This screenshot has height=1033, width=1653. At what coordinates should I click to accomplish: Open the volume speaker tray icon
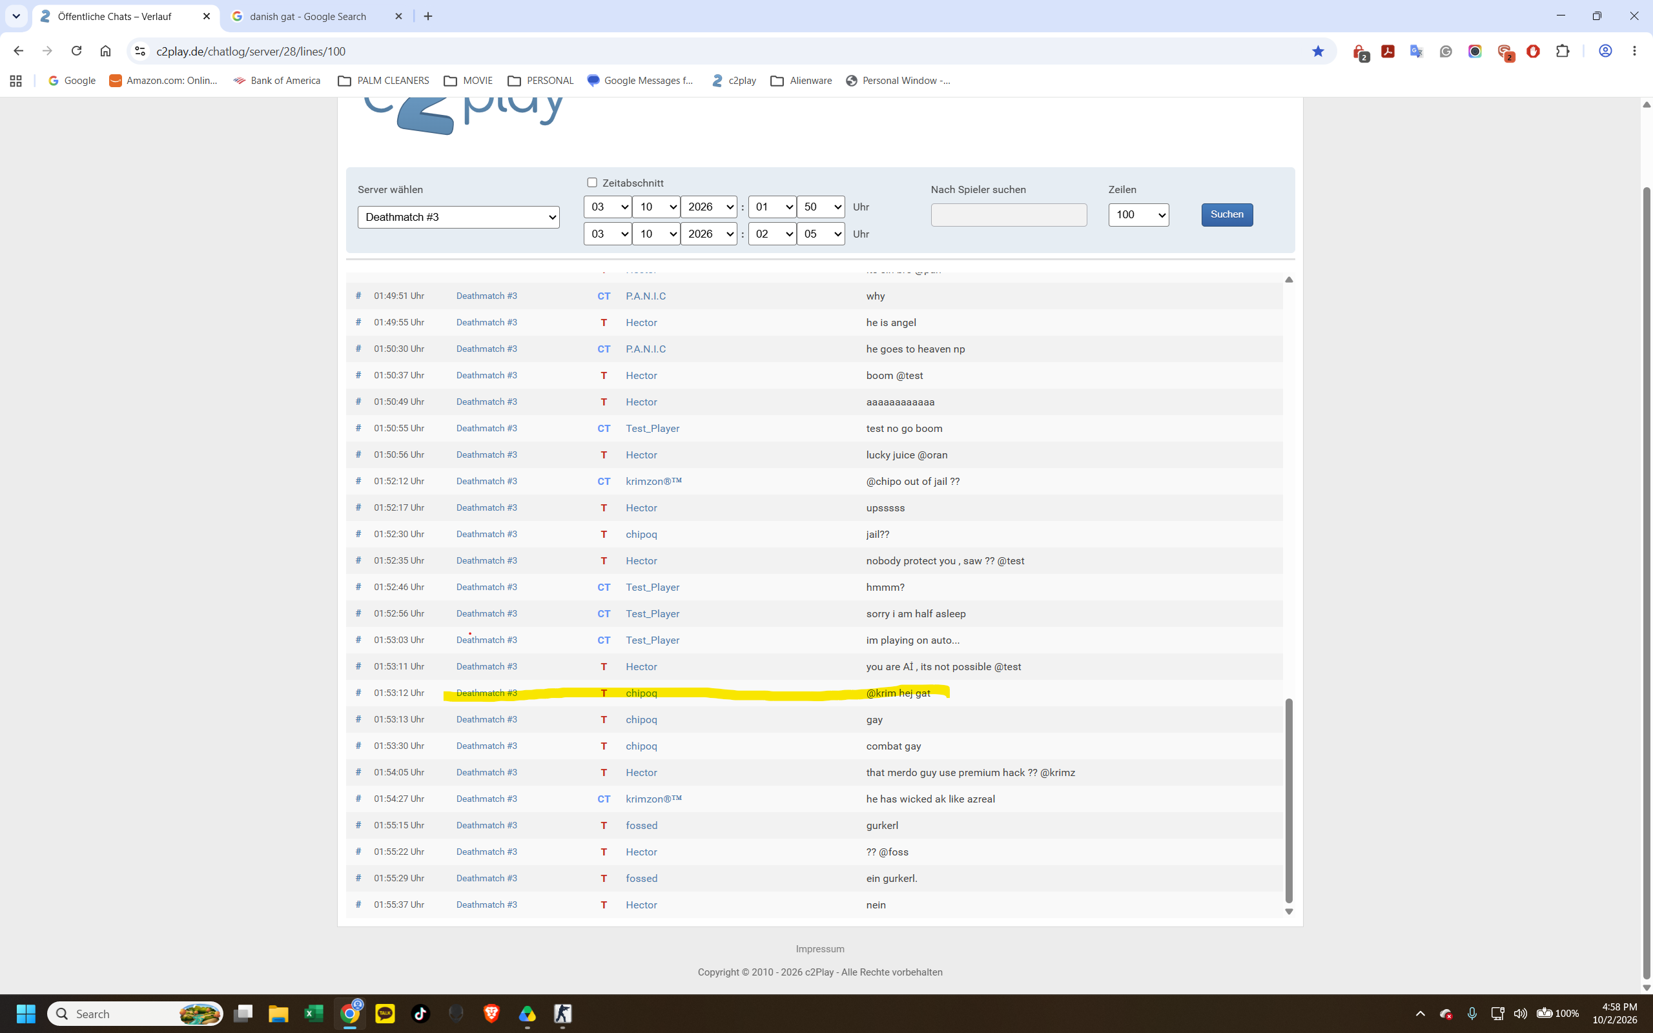pyautogui.click(x=1521, y=1014)
